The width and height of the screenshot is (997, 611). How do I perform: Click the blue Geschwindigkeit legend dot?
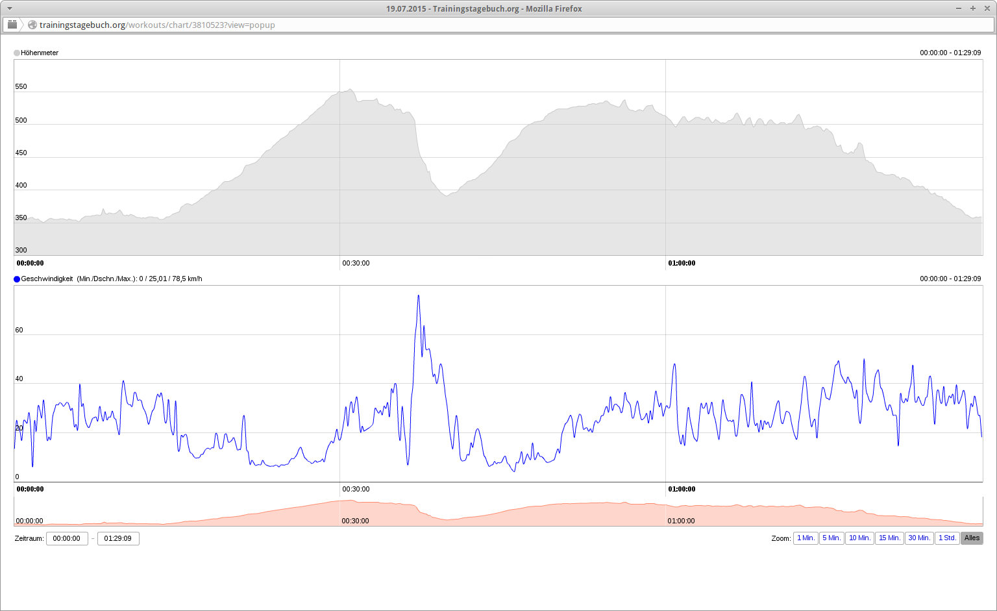tap(17, 279)
